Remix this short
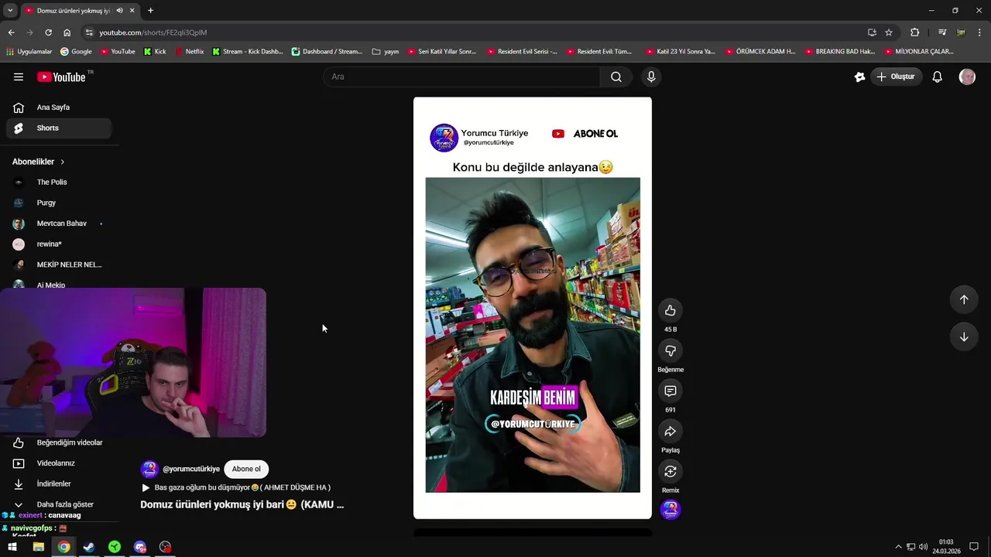This screenshot has width=991, height=557. [x=670, y=471]
